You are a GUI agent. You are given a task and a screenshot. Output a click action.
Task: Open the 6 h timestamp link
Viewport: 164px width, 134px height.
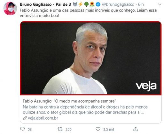click(141, 4)
